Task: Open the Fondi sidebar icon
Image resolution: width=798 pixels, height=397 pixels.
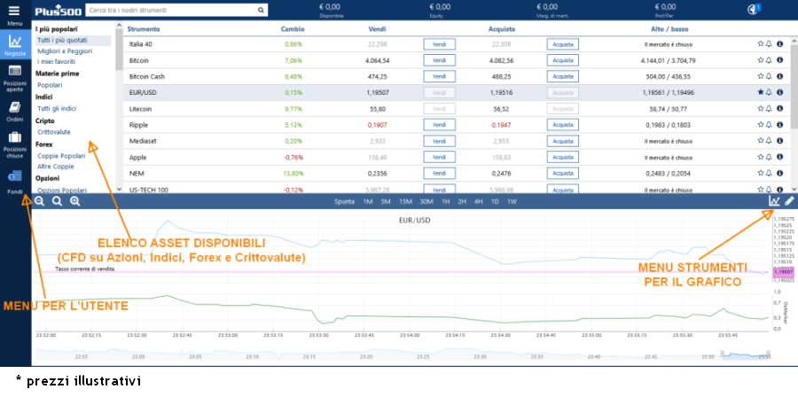Action: click(15, 177)
